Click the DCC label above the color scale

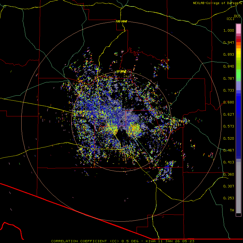237,16
